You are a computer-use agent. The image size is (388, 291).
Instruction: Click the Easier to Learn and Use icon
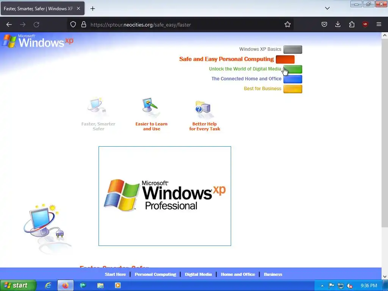(x=150, y=107)
